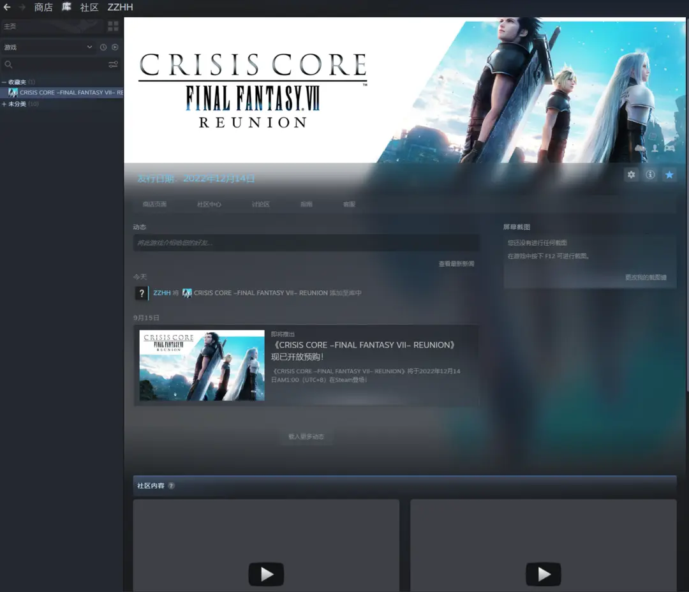Click the 动态 section heading
This screenshot has width=689, height=592.
pos(140,227)
